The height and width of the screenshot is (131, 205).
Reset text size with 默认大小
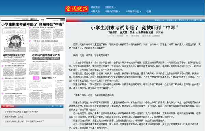[183, 20]
